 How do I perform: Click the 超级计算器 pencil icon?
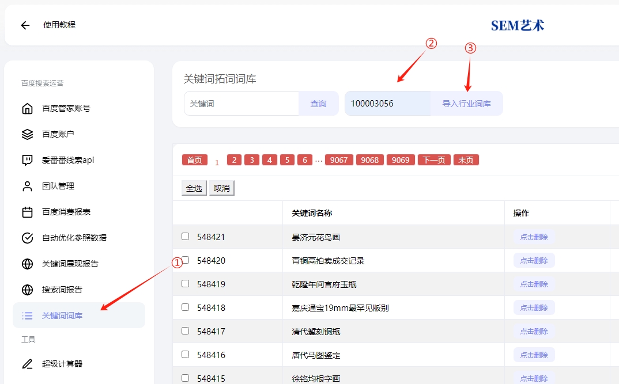[27, 364]
